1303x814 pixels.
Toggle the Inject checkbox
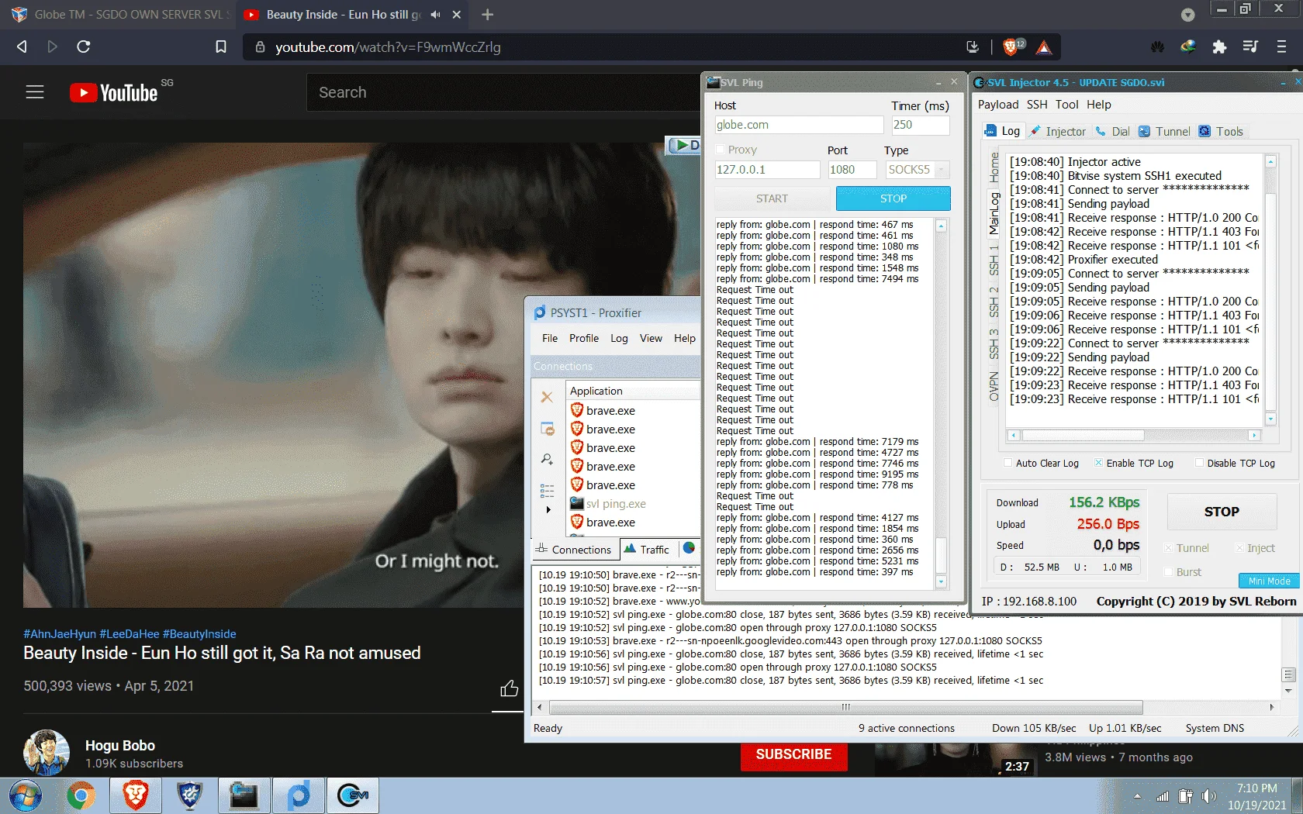1239,548
